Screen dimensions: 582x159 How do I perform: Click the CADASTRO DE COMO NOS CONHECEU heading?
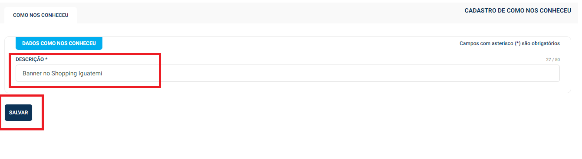click(518, 10)
